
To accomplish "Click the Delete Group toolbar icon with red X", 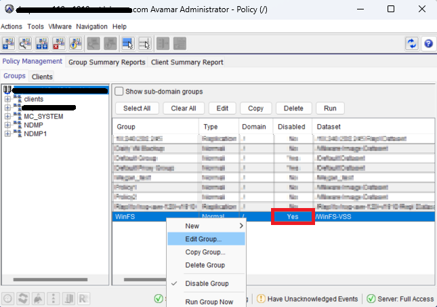I will pyautogui.click(x=59, y=43).
